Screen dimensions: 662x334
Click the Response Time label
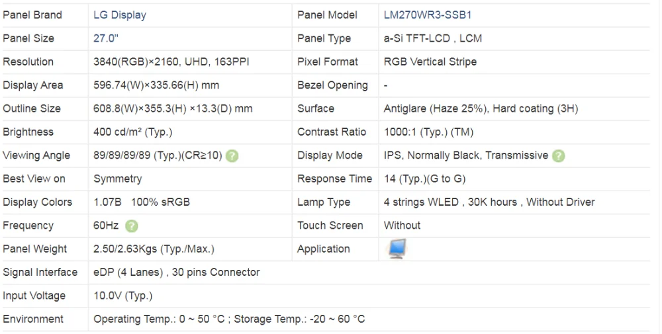tap(334, 179)
